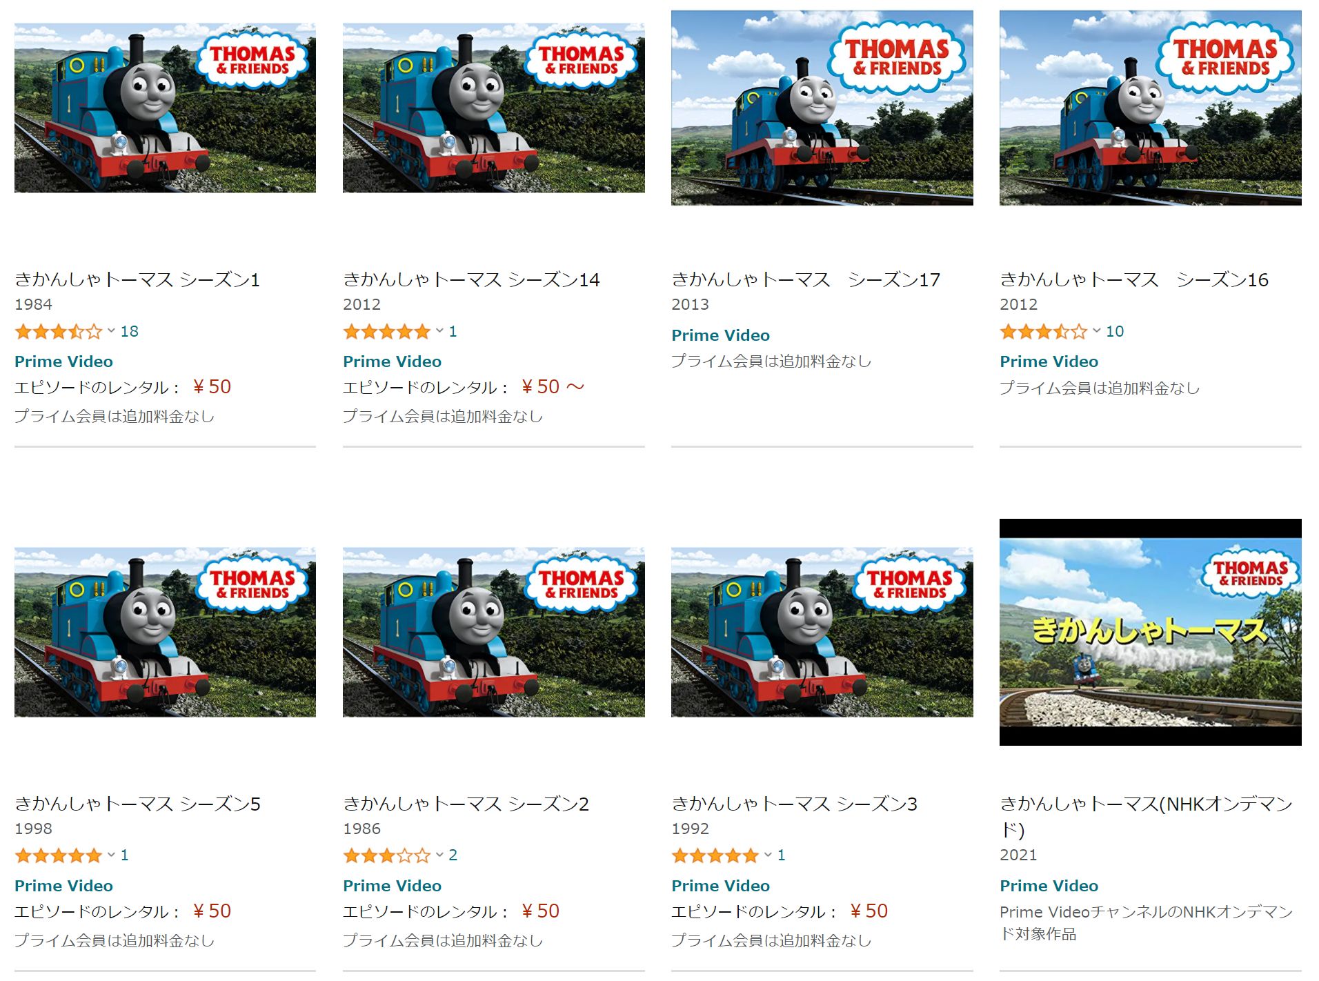Screen dimensions: 1319x981
Task: Open the Season 1 star rating icon
Action: (59, 332)
